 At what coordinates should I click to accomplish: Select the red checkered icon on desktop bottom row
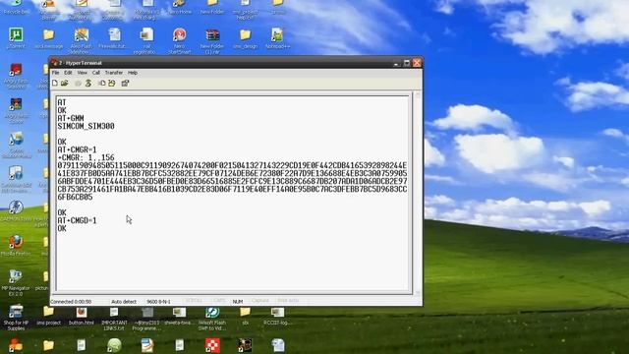[212, 345]
